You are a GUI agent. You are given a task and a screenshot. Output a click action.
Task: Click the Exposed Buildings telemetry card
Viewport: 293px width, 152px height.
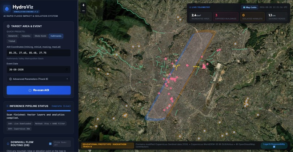[226, 17]
